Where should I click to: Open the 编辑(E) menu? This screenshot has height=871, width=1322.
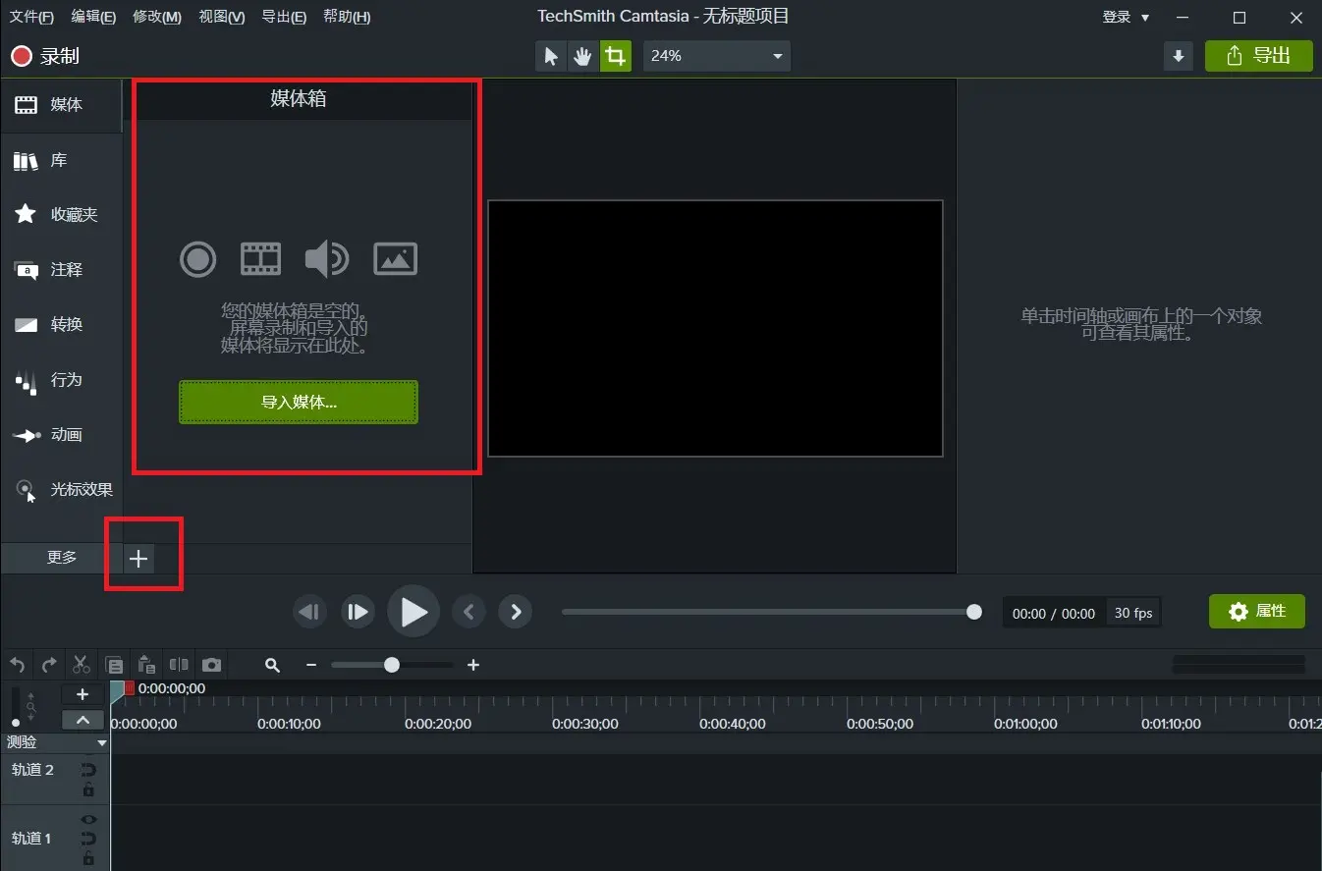pos(93,17)
